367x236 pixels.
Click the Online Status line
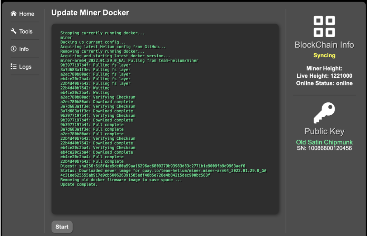[324, 83]
